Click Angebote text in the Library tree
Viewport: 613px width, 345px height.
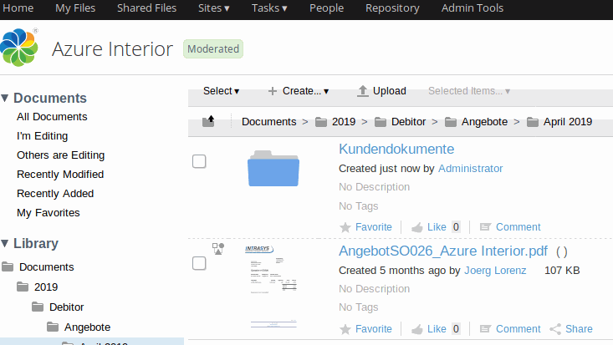[x=87, y=327]
